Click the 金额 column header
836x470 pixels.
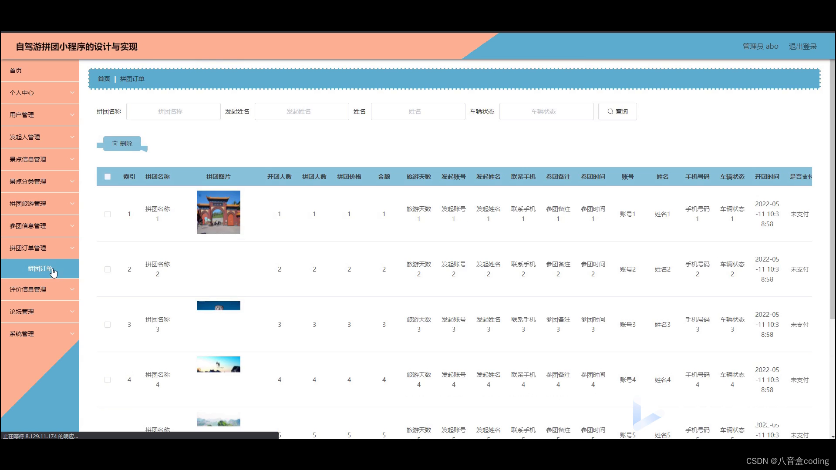click(x=384, y=177)
